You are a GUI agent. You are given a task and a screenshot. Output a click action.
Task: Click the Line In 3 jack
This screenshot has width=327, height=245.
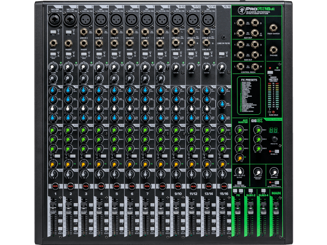(84, 32)
